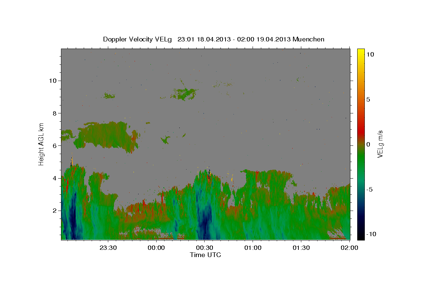
Task: Click the 23:30 time tick label
Action: pos(108,248)
